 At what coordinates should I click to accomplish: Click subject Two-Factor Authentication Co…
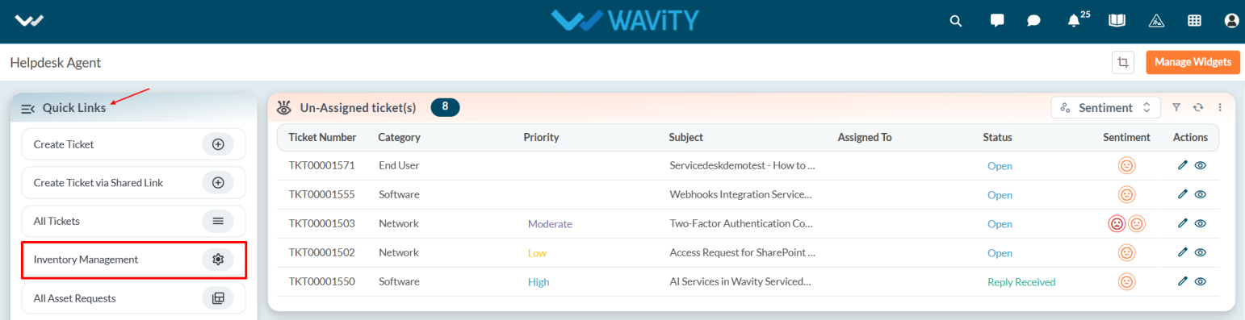tap(740, 224)
